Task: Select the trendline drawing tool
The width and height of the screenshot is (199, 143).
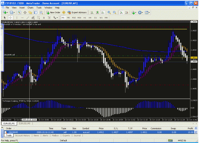Action: 28,18
